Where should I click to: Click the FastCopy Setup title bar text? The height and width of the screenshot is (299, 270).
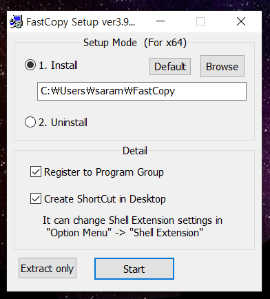[81, 22]
